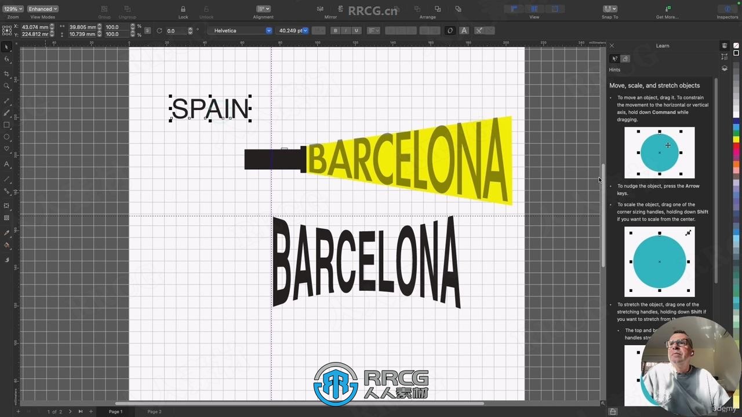Switch to the Page 2 tab
This screenshot has height=417, width=742.
(x=154, y=412)
